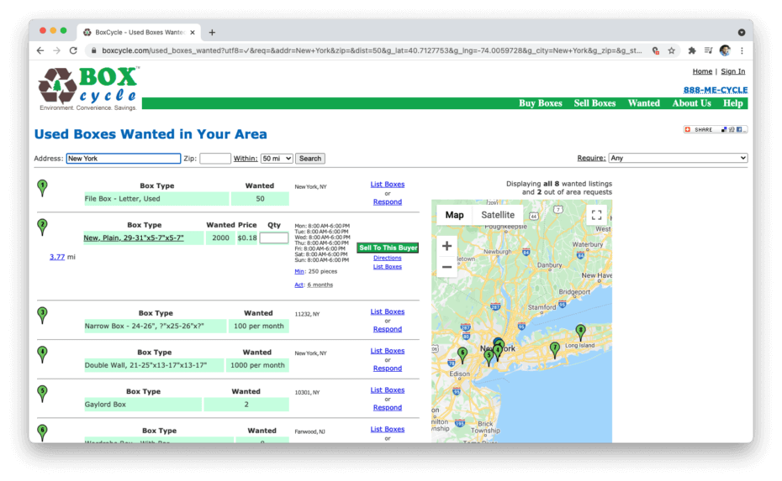Click the browser back arrow
The width and height of the screenshot is (782, 481).
[40, 50]
